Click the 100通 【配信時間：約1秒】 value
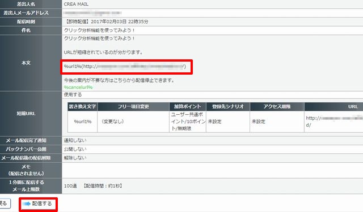Image resolution: width=363 pixels, height=212 pixels. pyautogui.click(x=93, y=185)
